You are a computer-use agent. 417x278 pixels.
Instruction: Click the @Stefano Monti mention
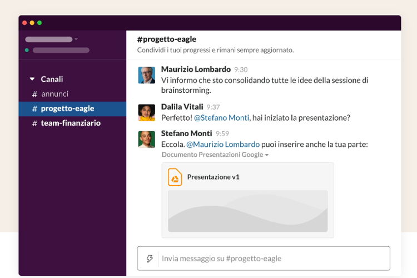(222, 118)
